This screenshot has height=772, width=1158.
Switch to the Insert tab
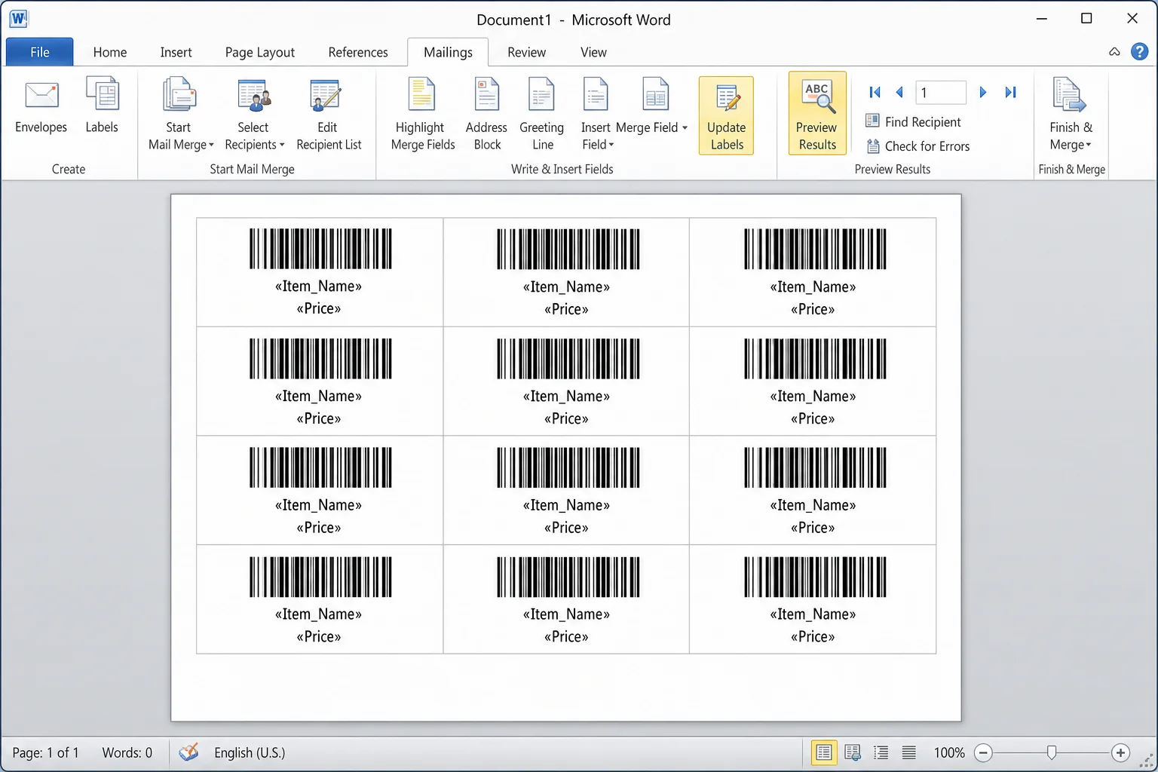(176, 52)
